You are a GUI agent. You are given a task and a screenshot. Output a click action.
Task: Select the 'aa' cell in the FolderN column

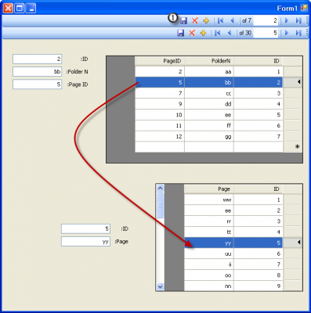coord(209,71)
